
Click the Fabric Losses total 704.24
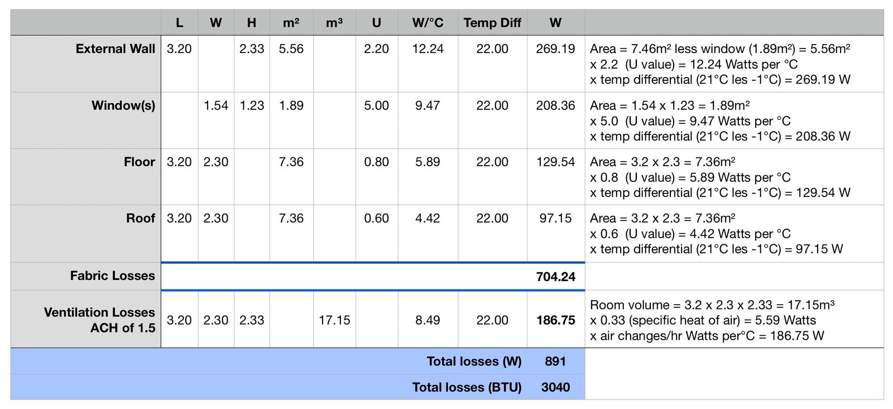pyautogui.click(x=555, y=277)
